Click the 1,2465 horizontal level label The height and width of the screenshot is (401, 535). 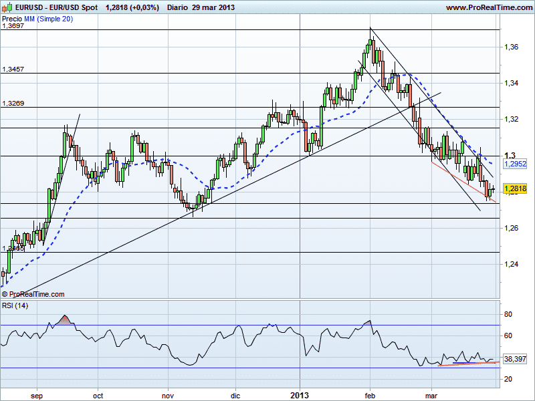(13, 248)
